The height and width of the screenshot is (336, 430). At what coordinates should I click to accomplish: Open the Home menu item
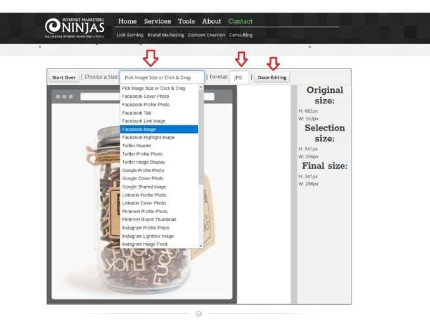127,21
